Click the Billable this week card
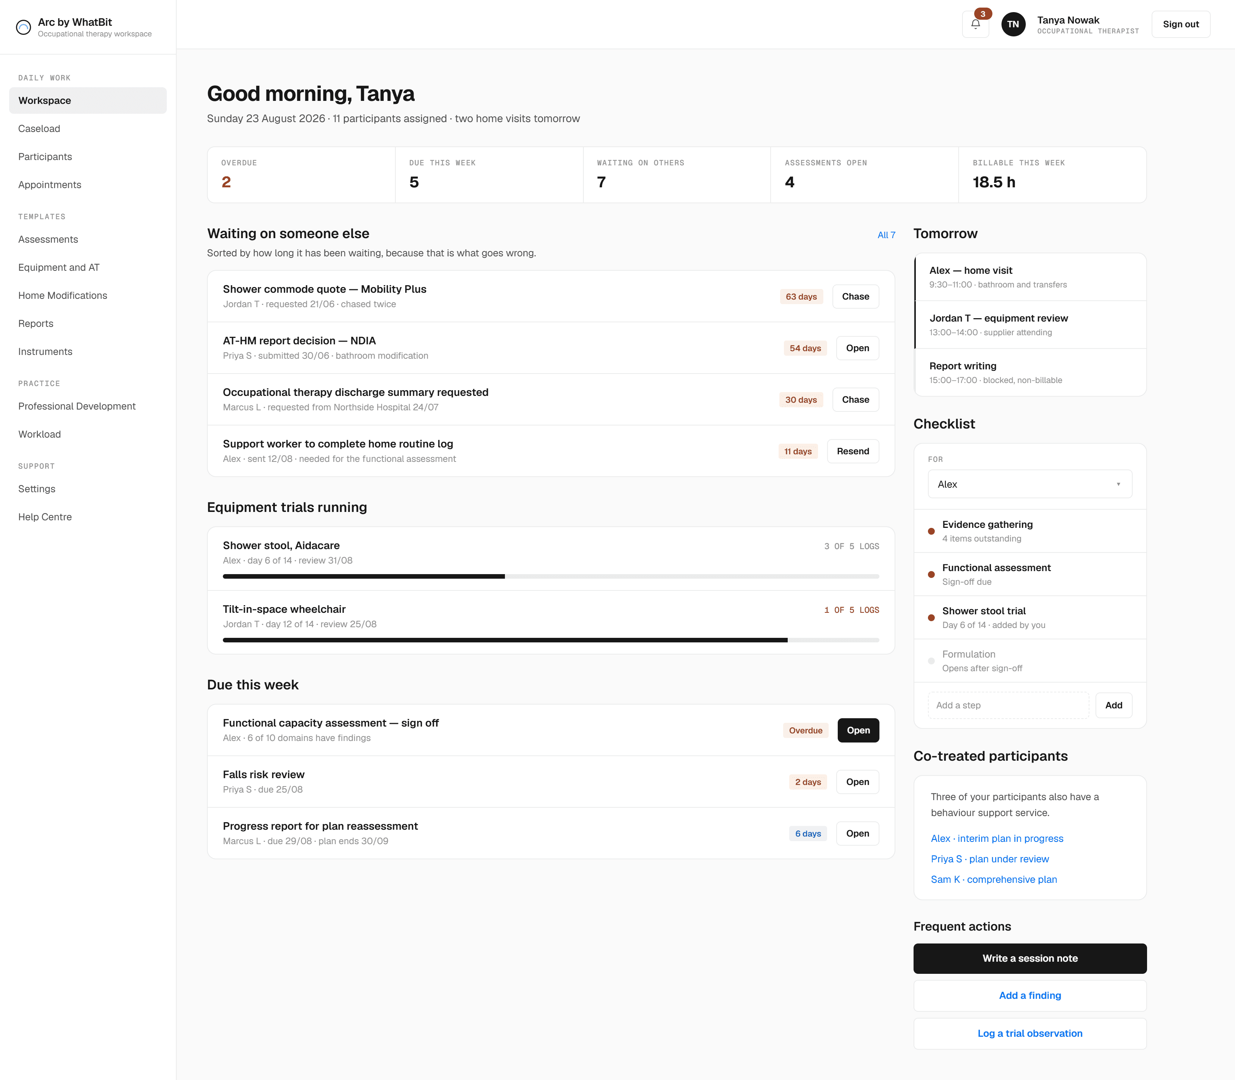 pos(1052,175)
